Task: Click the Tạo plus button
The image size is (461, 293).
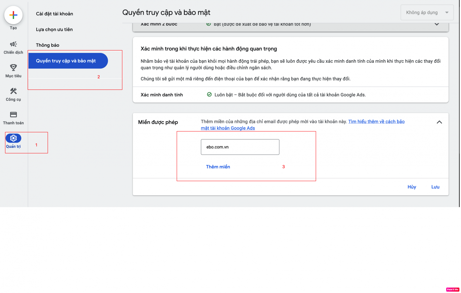Action: coord(13,15)
